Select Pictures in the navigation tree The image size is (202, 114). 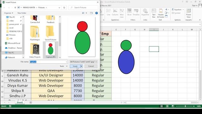(12, 35)
